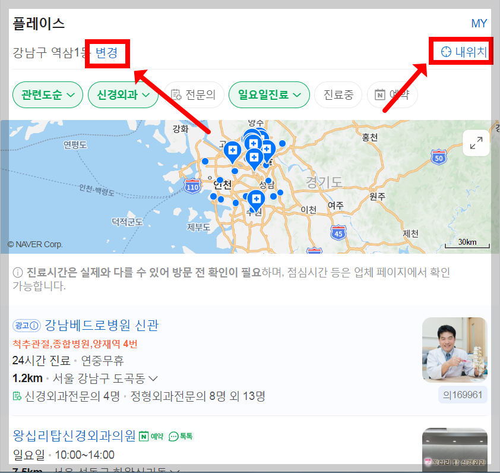View the 왕십리탑신경외과 interior thumbnail
The image size is (500, 473).
(455, 450)
